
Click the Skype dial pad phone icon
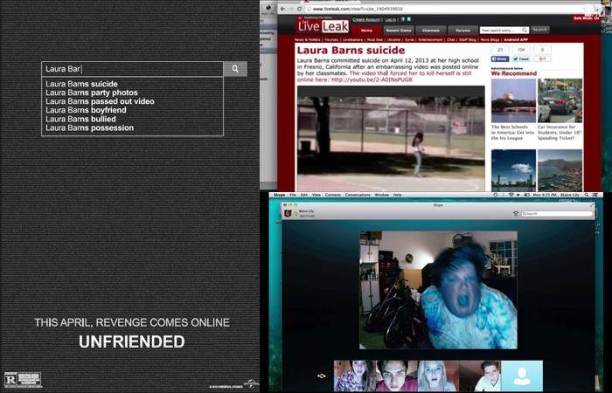(516, 214)
